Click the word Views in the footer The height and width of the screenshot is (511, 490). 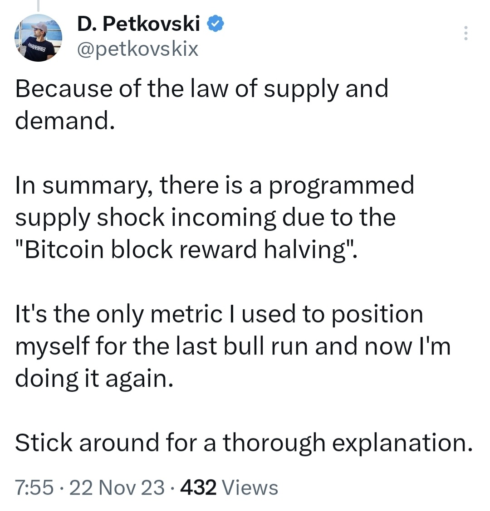[250, 488]
